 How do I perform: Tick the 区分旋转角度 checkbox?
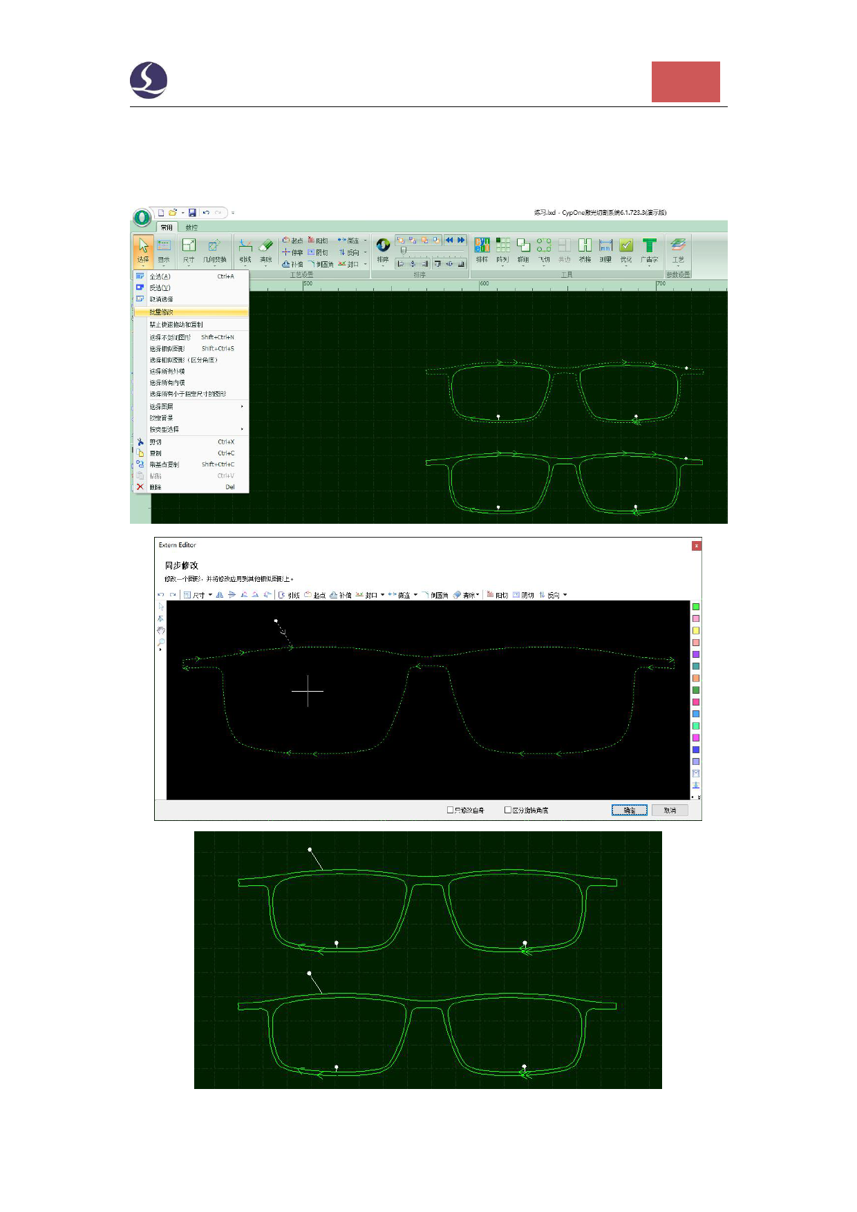[x=508, y=810]
